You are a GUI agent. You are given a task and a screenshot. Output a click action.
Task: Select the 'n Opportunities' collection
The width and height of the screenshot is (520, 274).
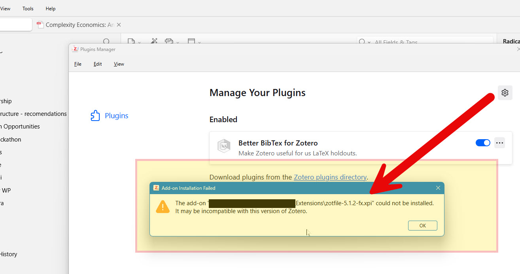click(20, 127)
